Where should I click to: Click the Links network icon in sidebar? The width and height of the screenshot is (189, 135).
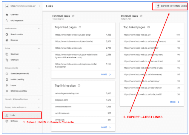coord(7,115)
